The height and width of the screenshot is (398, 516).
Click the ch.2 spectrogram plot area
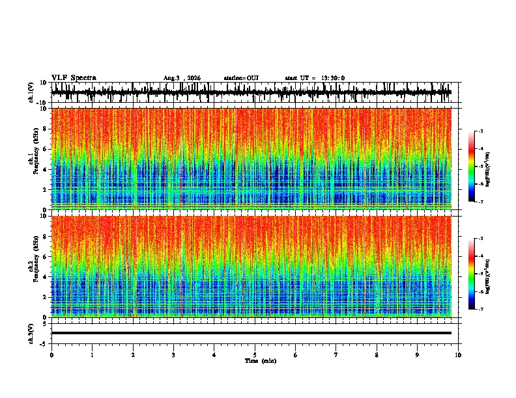coord(251,267)
